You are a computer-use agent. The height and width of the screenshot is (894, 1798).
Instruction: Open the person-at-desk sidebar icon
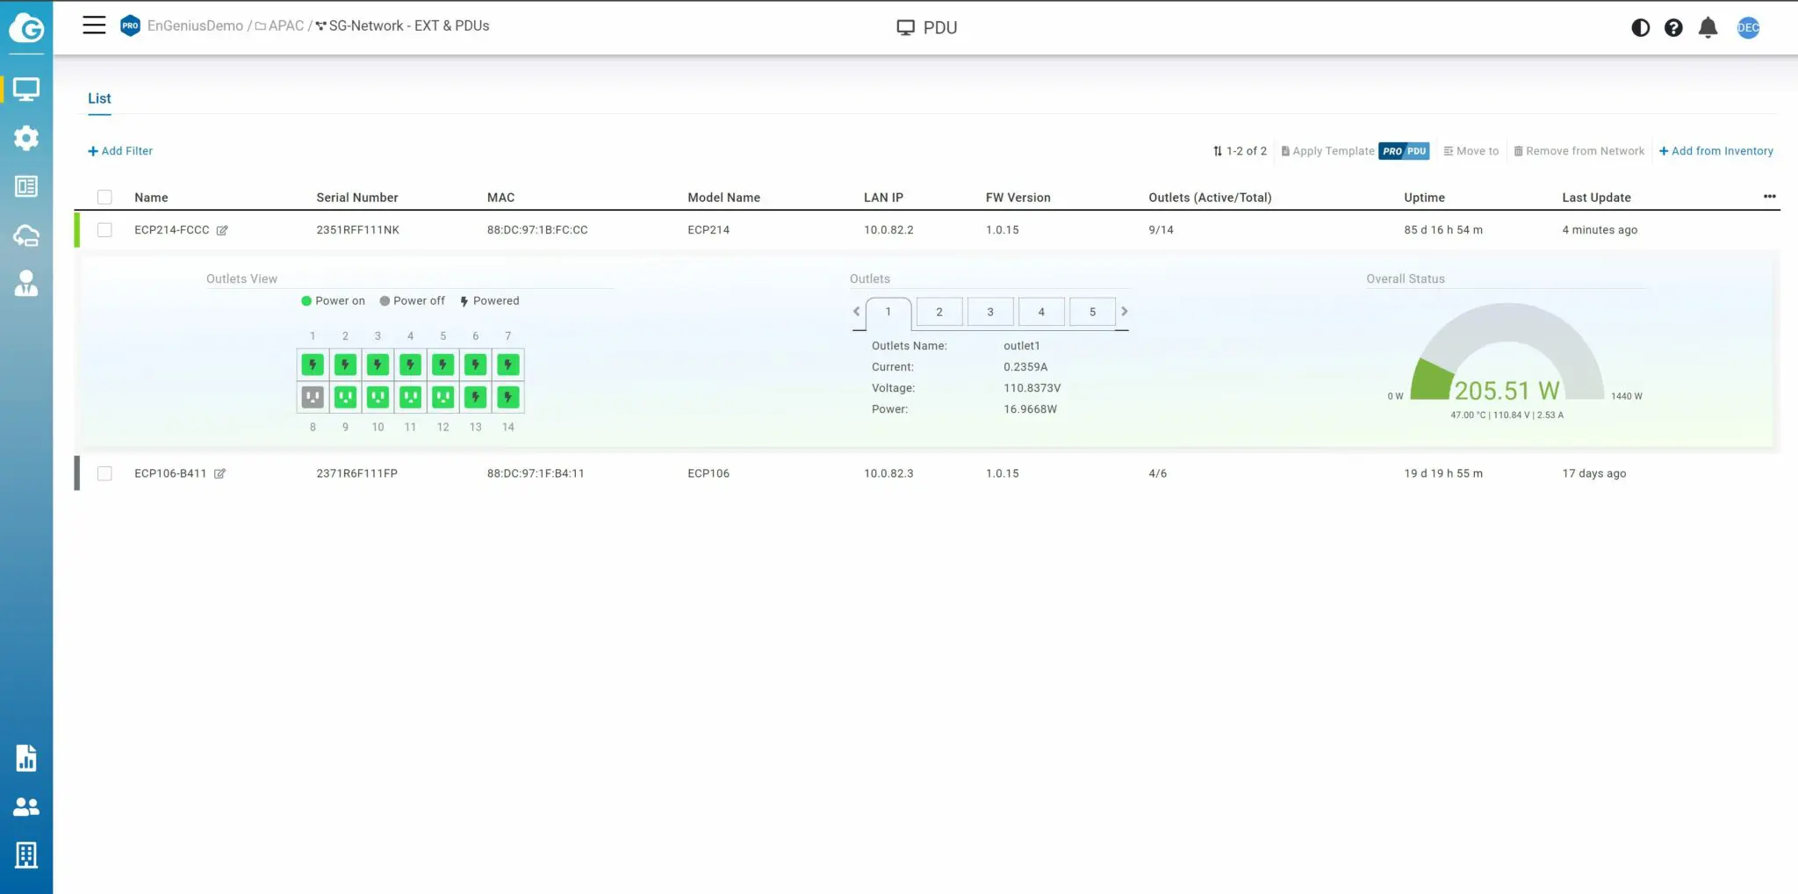click(x=26, y=283)
